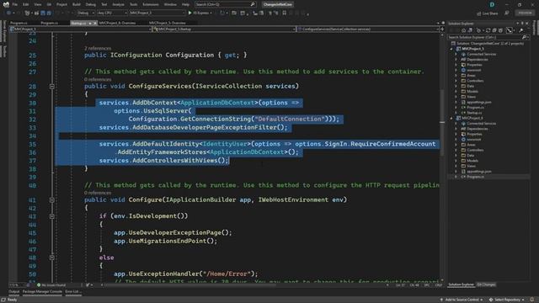539x303 pixels.
Task: Open the Extensions menu
Action: point(151,4)
